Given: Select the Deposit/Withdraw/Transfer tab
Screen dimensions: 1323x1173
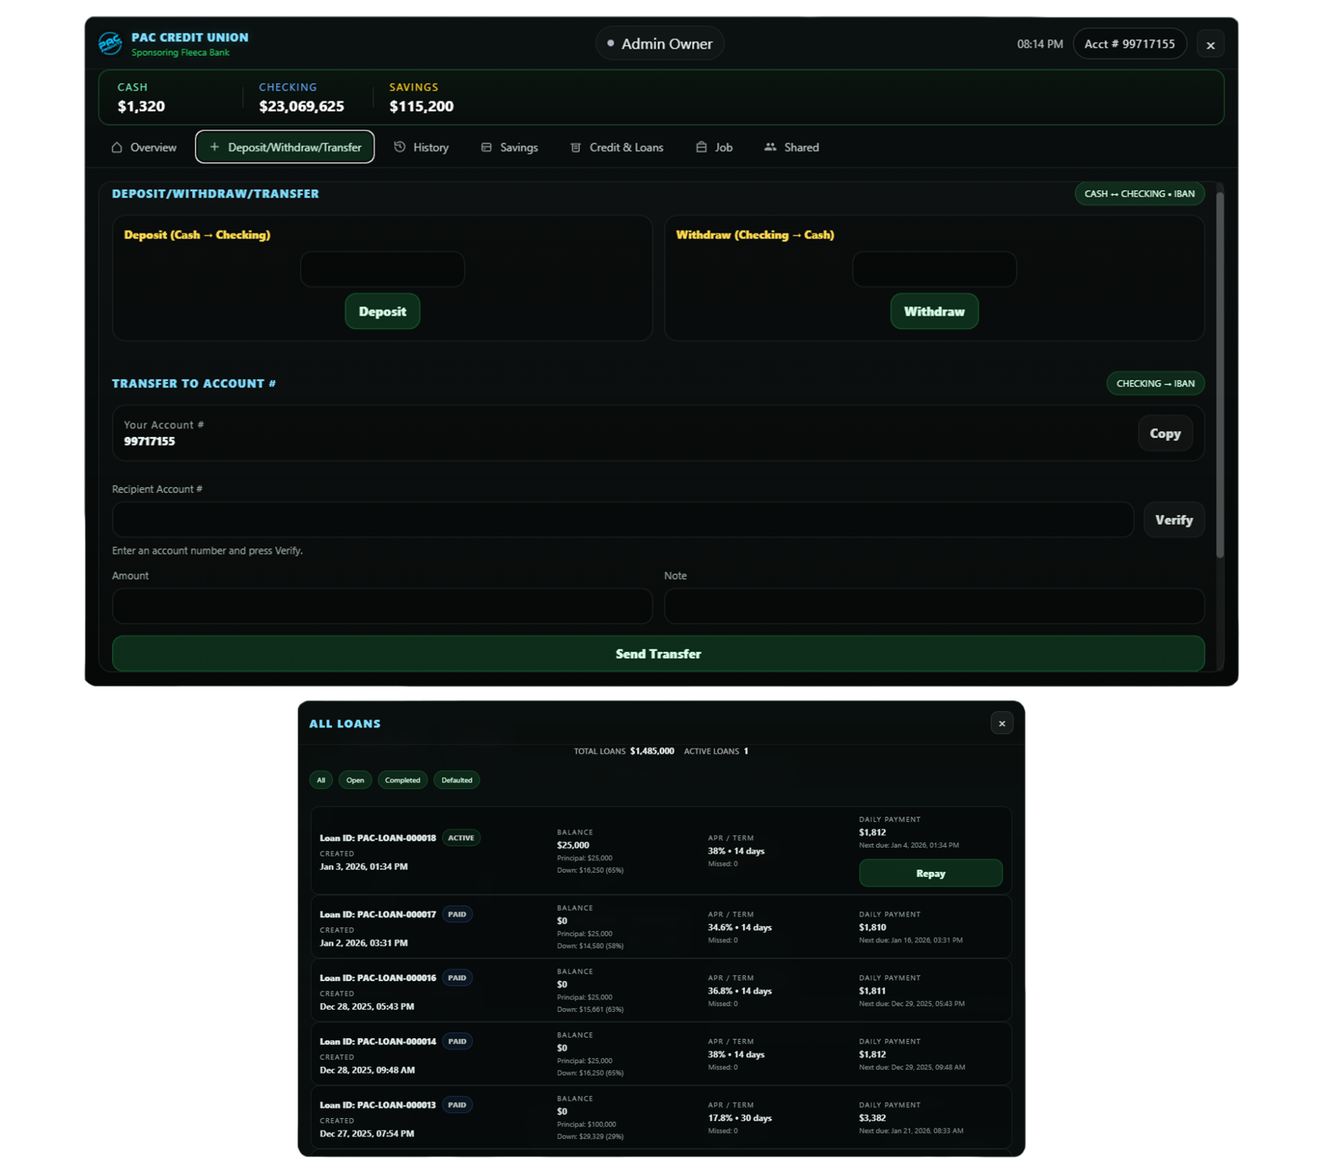Looking at the screenshot, I should click(284, 147).
